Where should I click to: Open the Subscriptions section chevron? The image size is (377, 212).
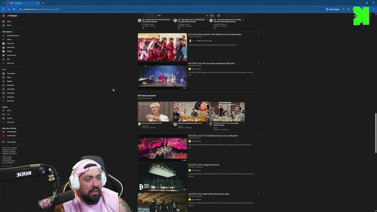pos(14,32)
